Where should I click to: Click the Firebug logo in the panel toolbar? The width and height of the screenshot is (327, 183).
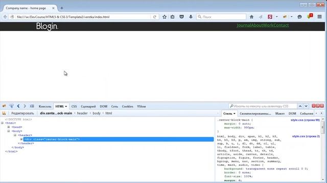click(4, 106)
